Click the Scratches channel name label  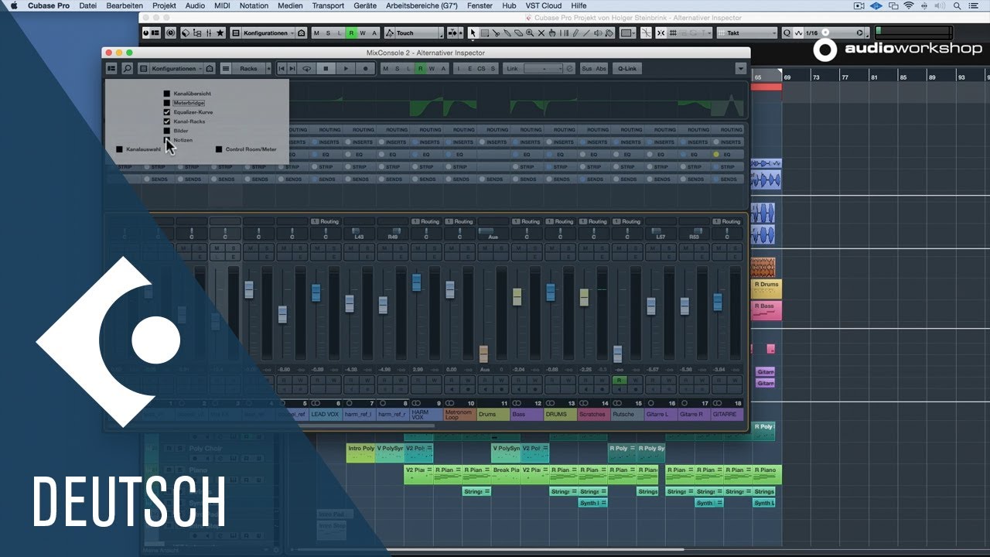pos(593,415)
